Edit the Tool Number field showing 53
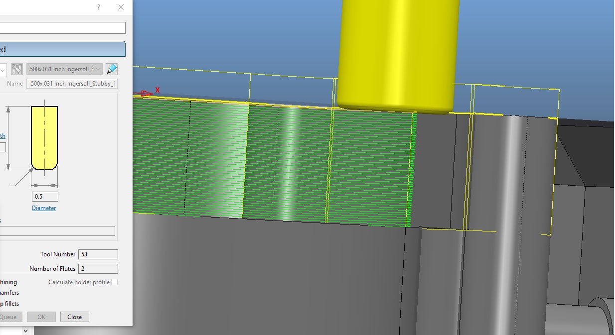The width and height of the screenshot is (615, 335). [98, 254]
